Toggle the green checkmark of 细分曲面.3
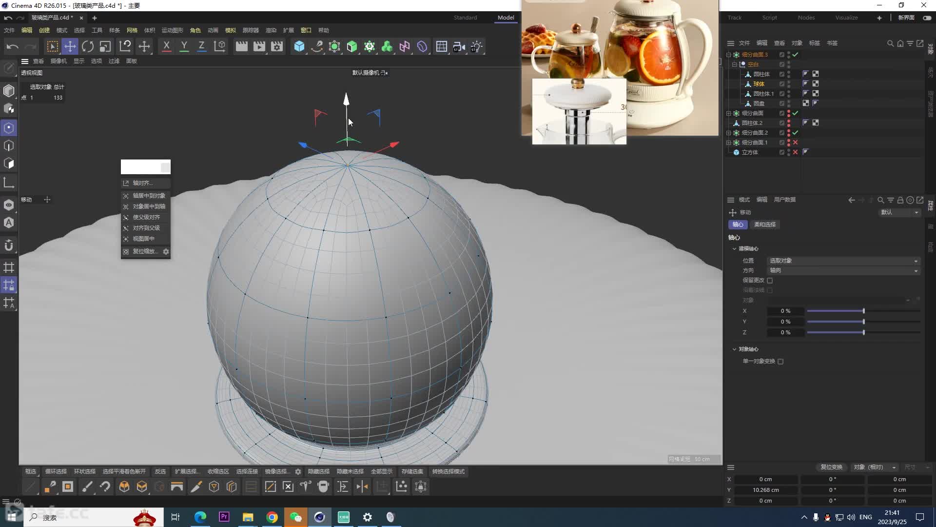This screenshot has width=936, height=527. (x=795, y=55)
